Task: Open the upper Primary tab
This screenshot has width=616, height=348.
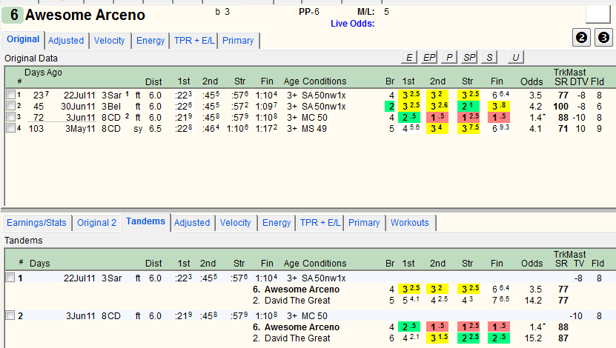Action: [238, 41]
